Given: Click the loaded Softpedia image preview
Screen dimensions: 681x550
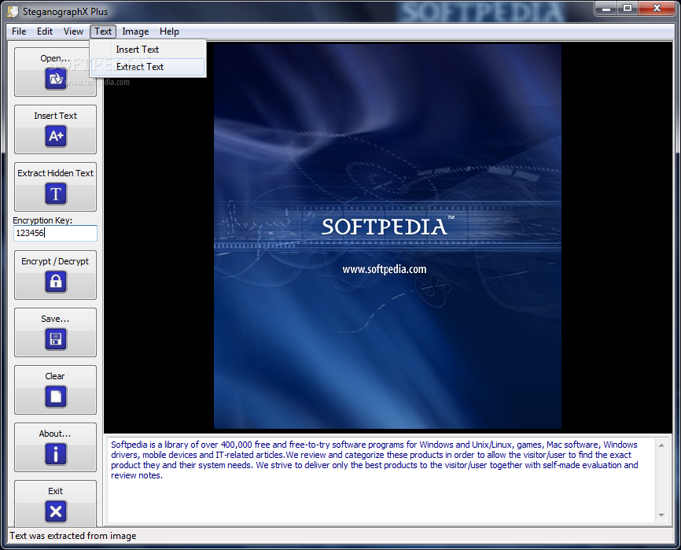Looking at the screenshot, I should (x=388, y=236).
